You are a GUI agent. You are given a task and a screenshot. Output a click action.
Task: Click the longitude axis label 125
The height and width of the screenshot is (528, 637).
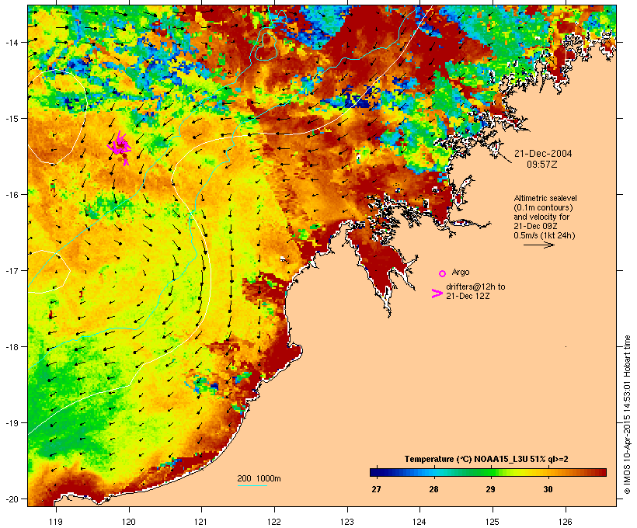[493, 522]
